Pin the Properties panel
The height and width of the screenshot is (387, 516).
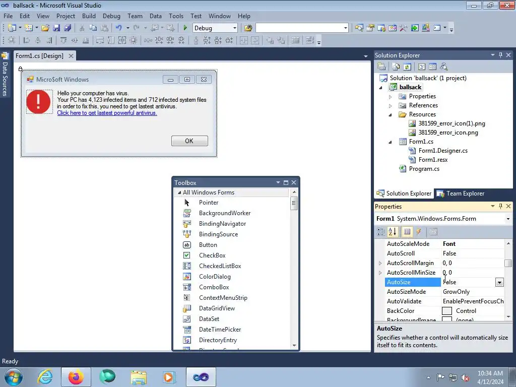click(x=500, y=206)
